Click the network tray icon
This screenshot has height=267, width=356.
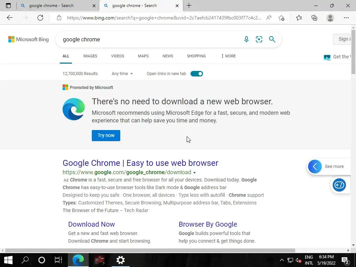pos(290,260)
